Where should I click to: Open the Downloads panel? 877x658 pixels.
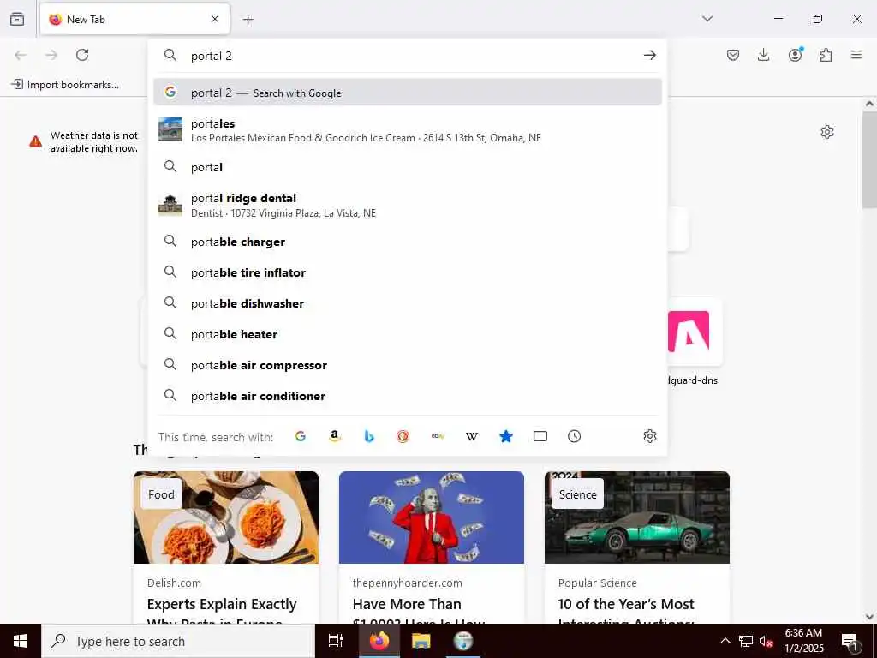coord(763,55)
